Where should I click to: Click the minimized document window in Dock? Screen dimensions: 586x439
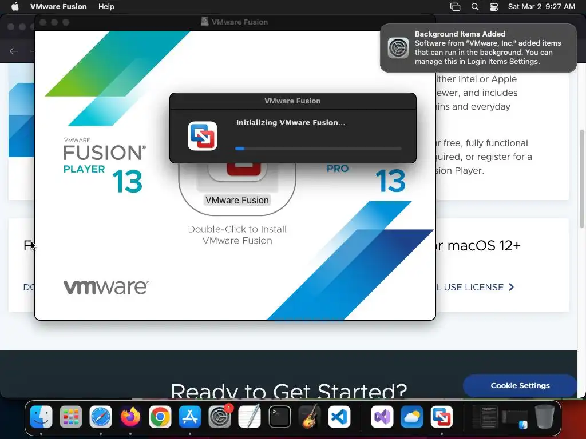click(485, 417)
